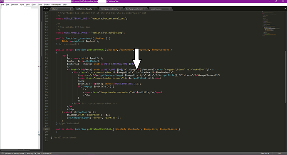Open the Edit menu
Image resolution: width=287 pixels, height=155 pixels.
click(x=7, y=5)
